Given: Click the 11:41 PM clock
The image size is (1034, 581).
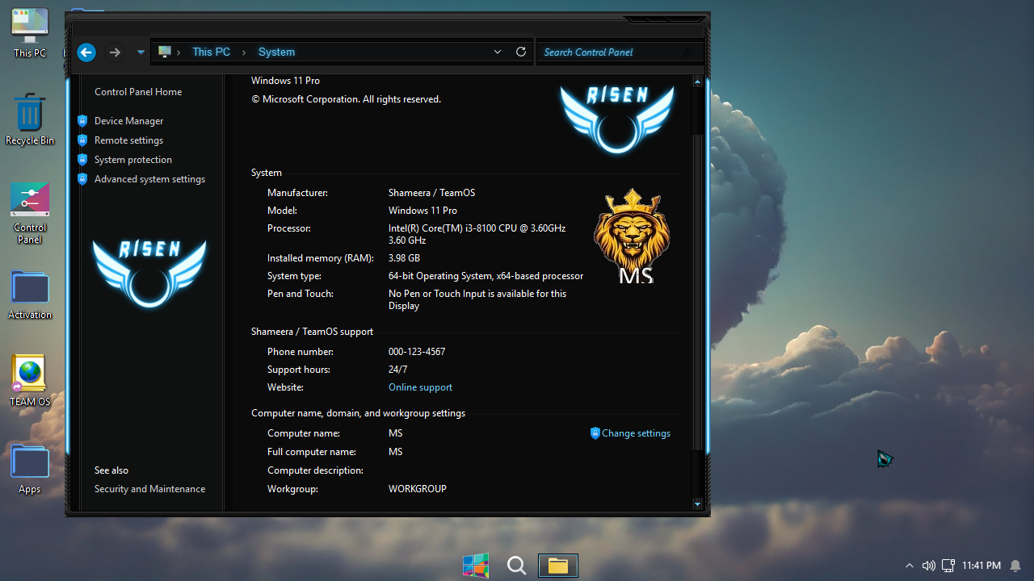Looking at the screenshot, I should (x=981, y=566).
